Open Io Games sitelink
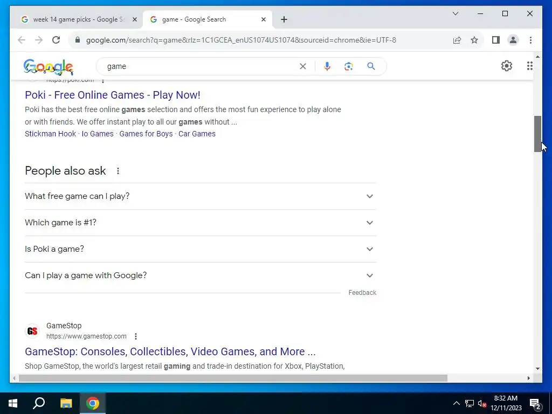Screen dimensions: 552x414 [98, 134]
